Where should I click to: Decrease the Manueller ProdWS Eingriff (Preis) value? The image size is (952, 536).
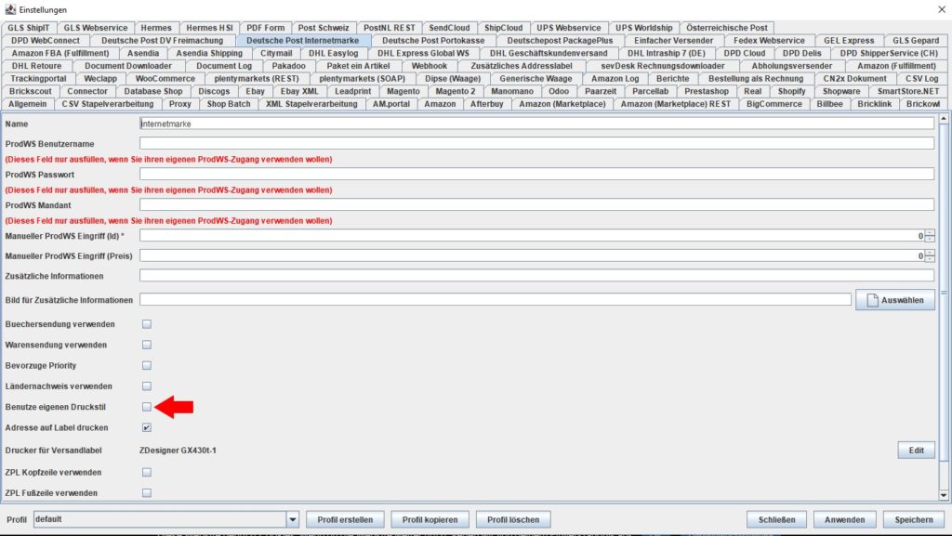930,259
